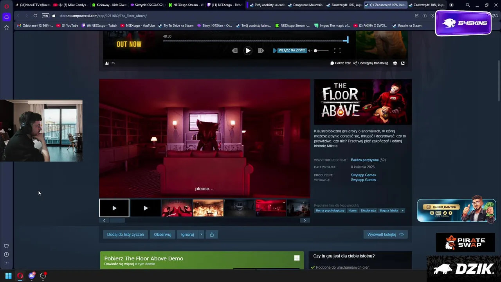Viewport: 501px width, 282px height.
Task: Switch to Twój osobisty kalendarz tab
Action: 267,5
